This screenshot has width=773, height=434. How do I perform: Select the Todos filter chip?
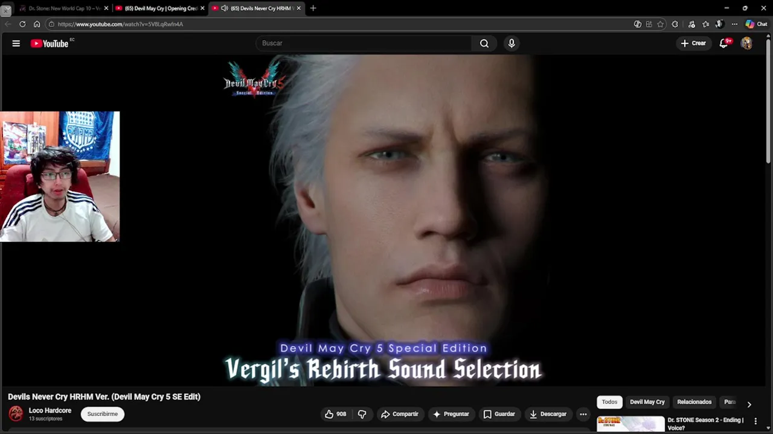(609, 402)
